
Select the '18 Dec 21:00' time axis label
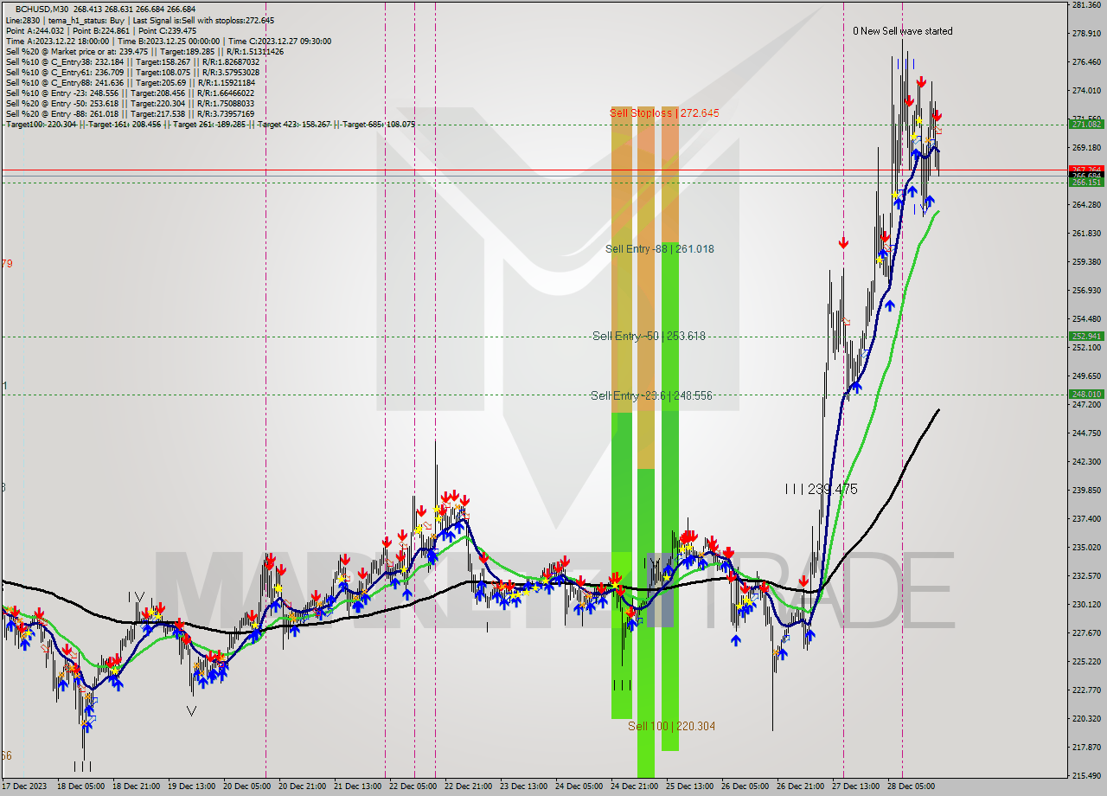coord(136,787)
